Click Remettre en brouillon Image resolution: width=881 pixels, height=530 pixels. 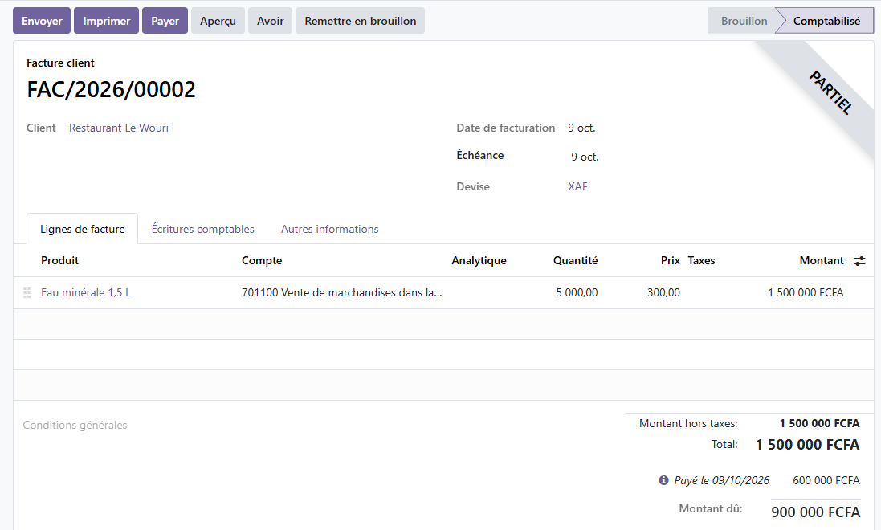(360, 21)
